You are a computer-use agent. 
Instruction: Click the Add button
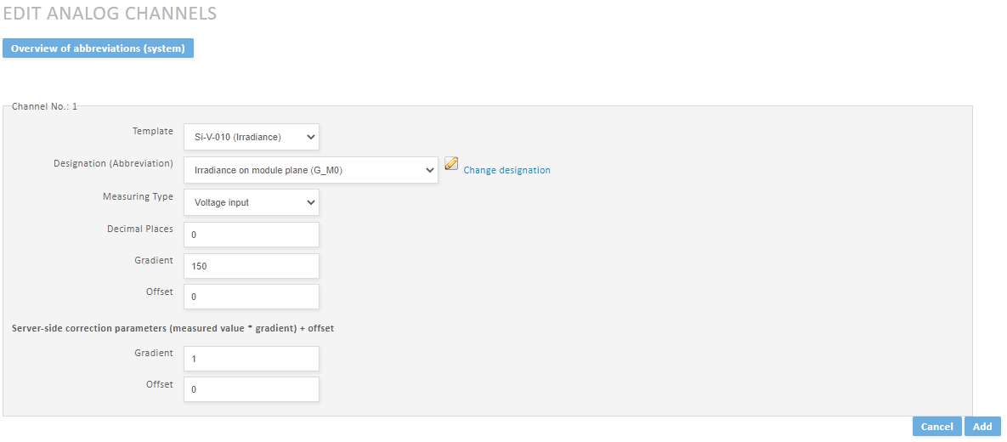coord(982,427)
